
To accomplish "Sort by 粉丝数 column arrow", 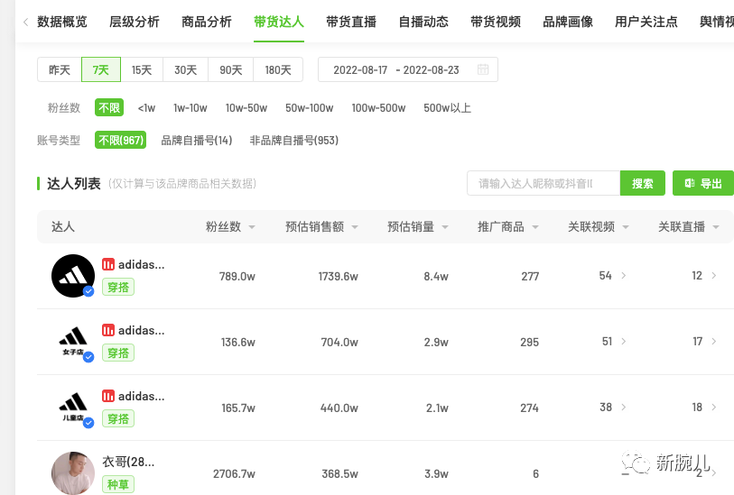I will click(x=252, y=227).
